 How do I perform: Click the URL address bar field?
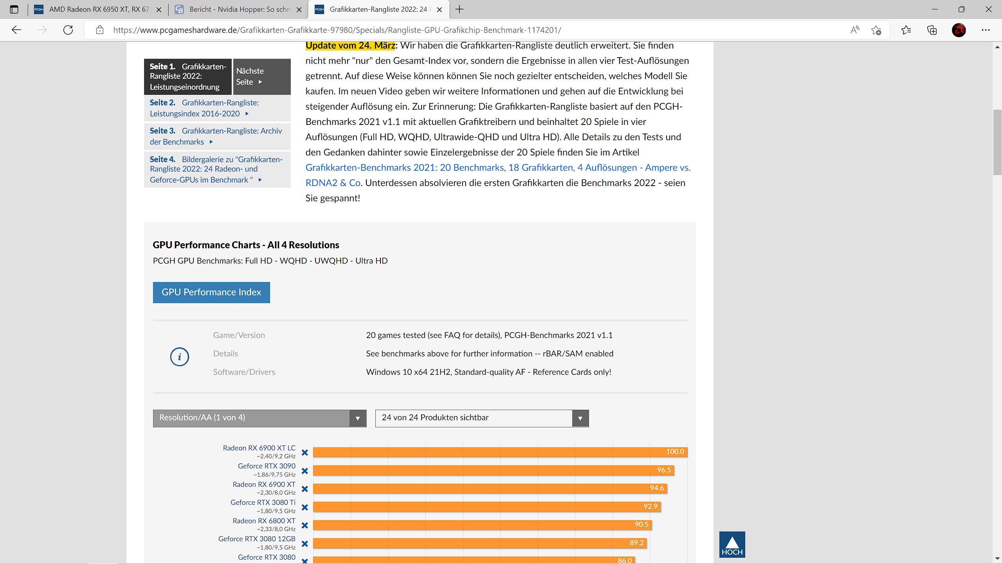470,30
